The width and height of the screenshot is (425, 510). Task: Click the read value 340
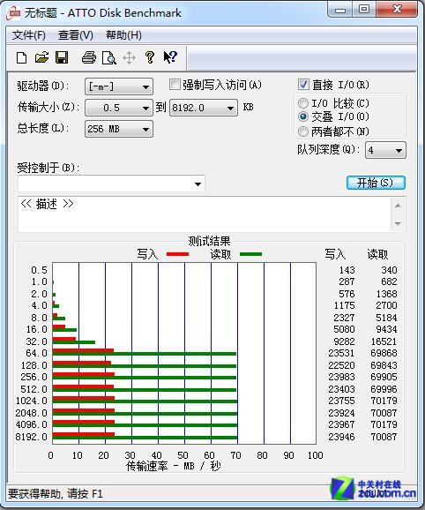(389, 270)
